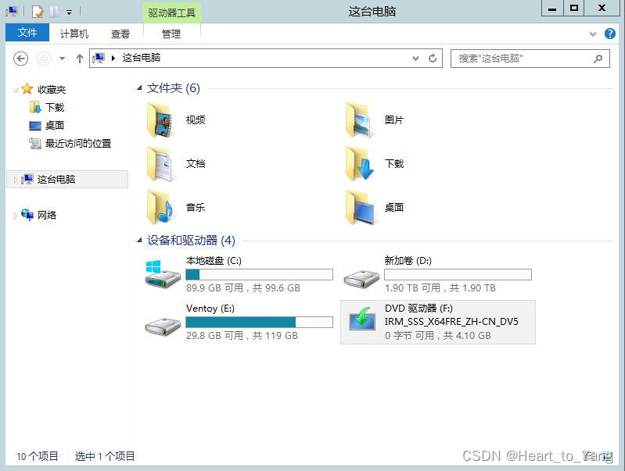This screenshot has width=625, height=471.
Task: Click the C: drive capacity bar
Action: [x=259, y=274]
